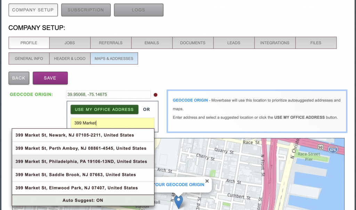Click the geocode coordinates text field
Viewport: 356px width, 210px height.
click(108, 95)
